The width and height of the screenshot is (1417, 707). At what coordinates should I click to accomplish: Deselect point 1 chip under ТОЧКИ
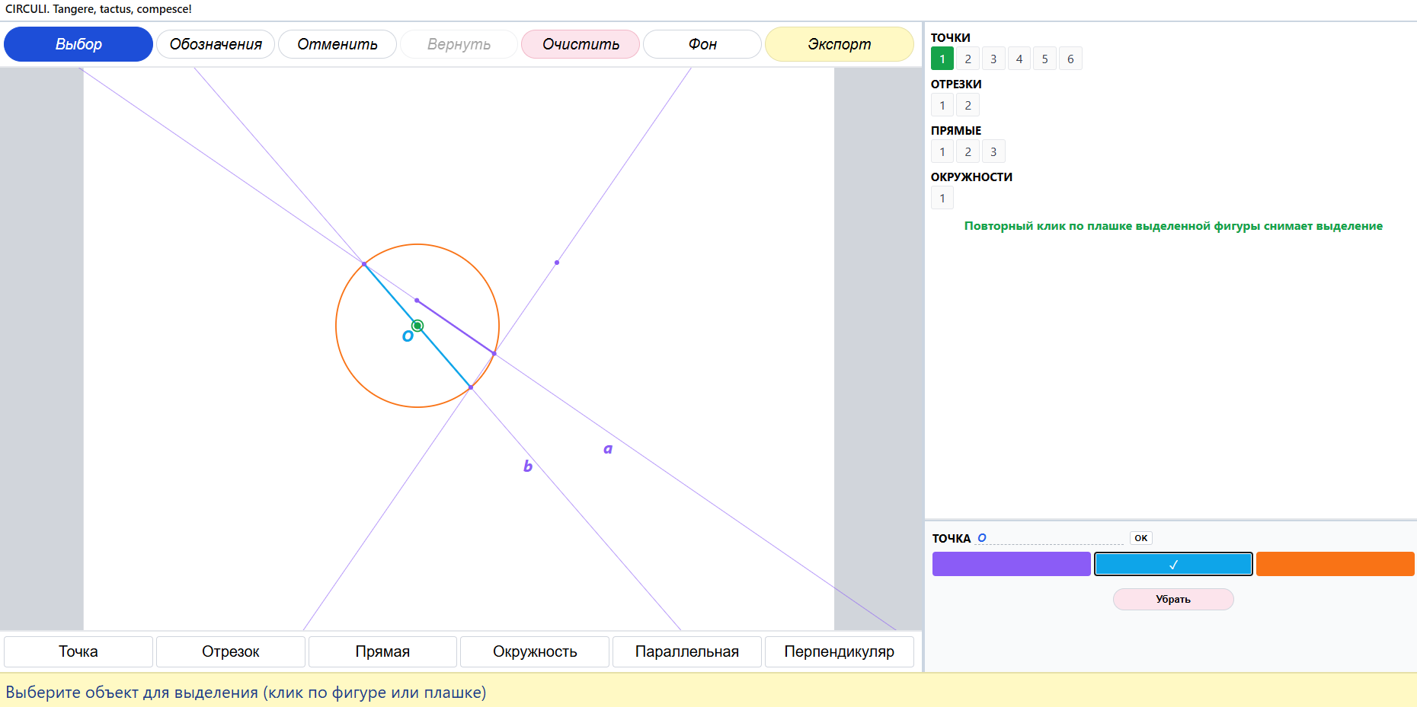click(942, 59)
